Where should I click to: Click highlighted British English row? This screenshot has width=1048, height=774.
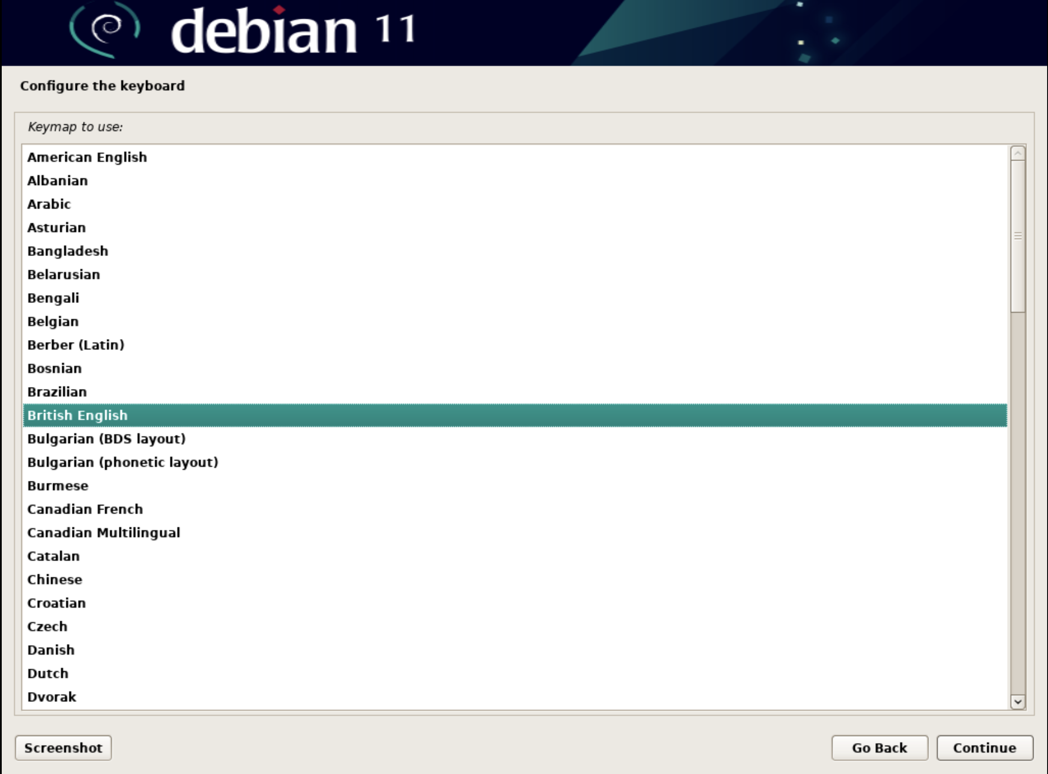pyautogui.click(x=515, y=415)
